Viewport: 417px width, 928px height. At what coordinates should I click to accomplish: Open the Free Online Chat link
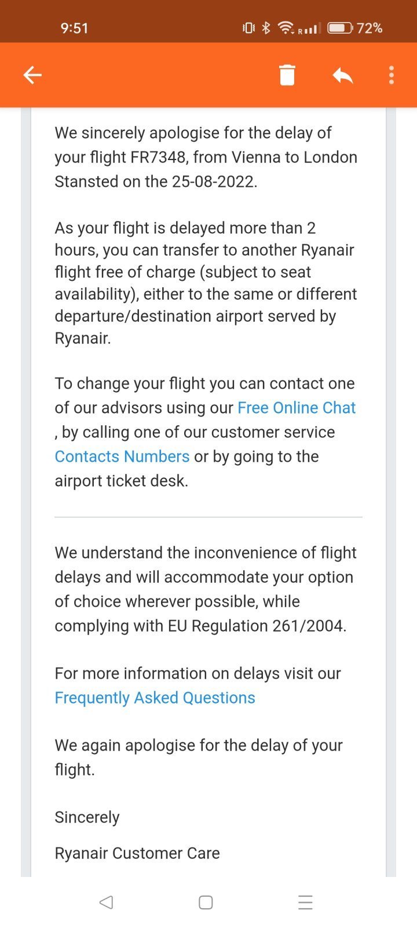(x=297, y=408)
